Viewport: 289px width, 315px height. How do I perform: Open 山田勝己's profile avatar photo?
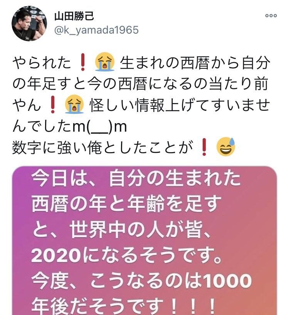29,23
